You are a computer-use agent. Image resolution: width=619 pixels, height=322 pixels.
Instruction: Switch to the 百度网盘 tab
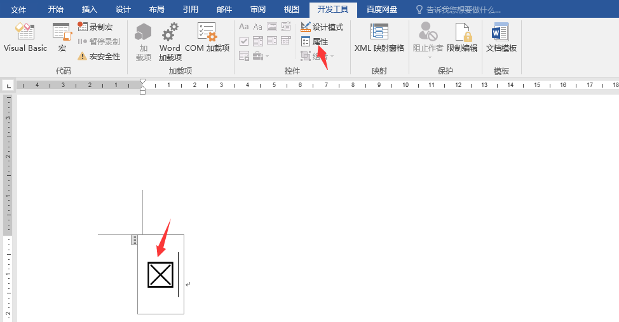pyautogui.click(x=382, y=9)
